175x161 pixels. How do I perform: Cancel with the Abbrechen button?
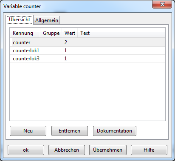[x=67, y=150]
